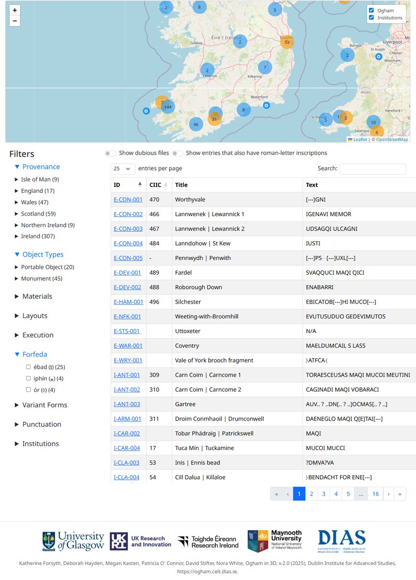Viewport: 416px width, 580px height.
Task: Click Taighde Éireann Research Ireland logo
Action: point(208,542)
